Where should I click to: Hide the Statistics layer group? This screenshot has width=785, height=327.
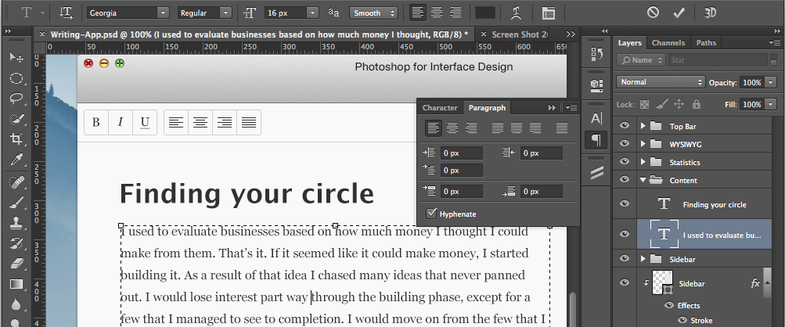pyautogui.click(x=625, y=162)
